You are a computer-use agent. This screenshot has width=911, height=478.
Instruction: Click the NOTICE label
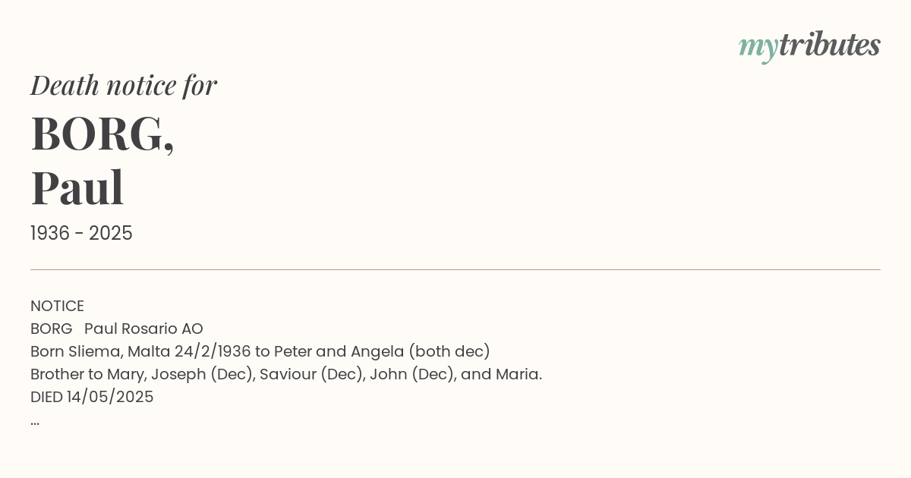click(x=57, y=306)
